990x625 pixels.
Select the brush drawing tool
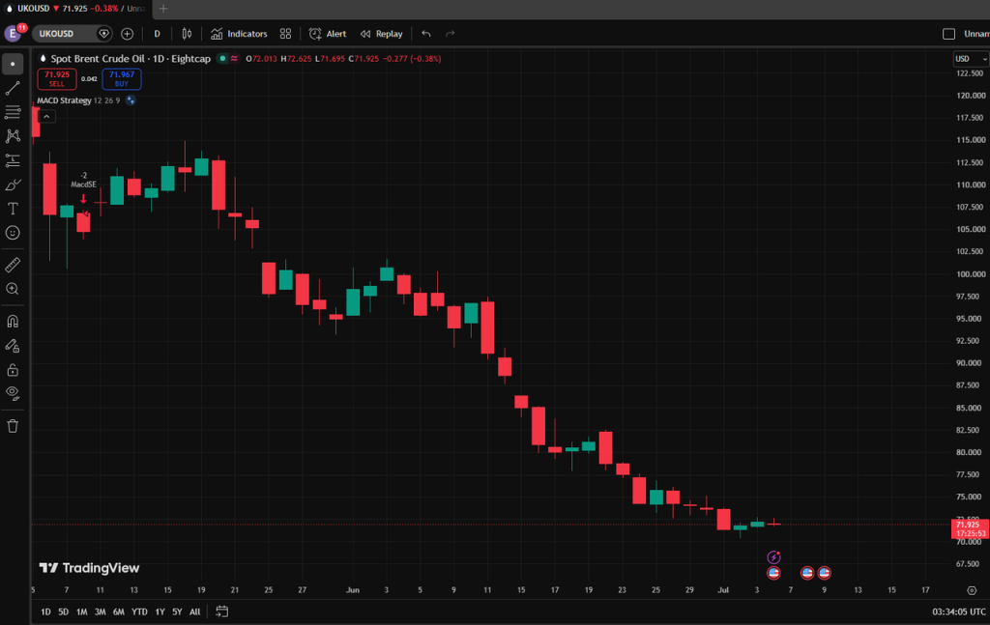(13, 185)
